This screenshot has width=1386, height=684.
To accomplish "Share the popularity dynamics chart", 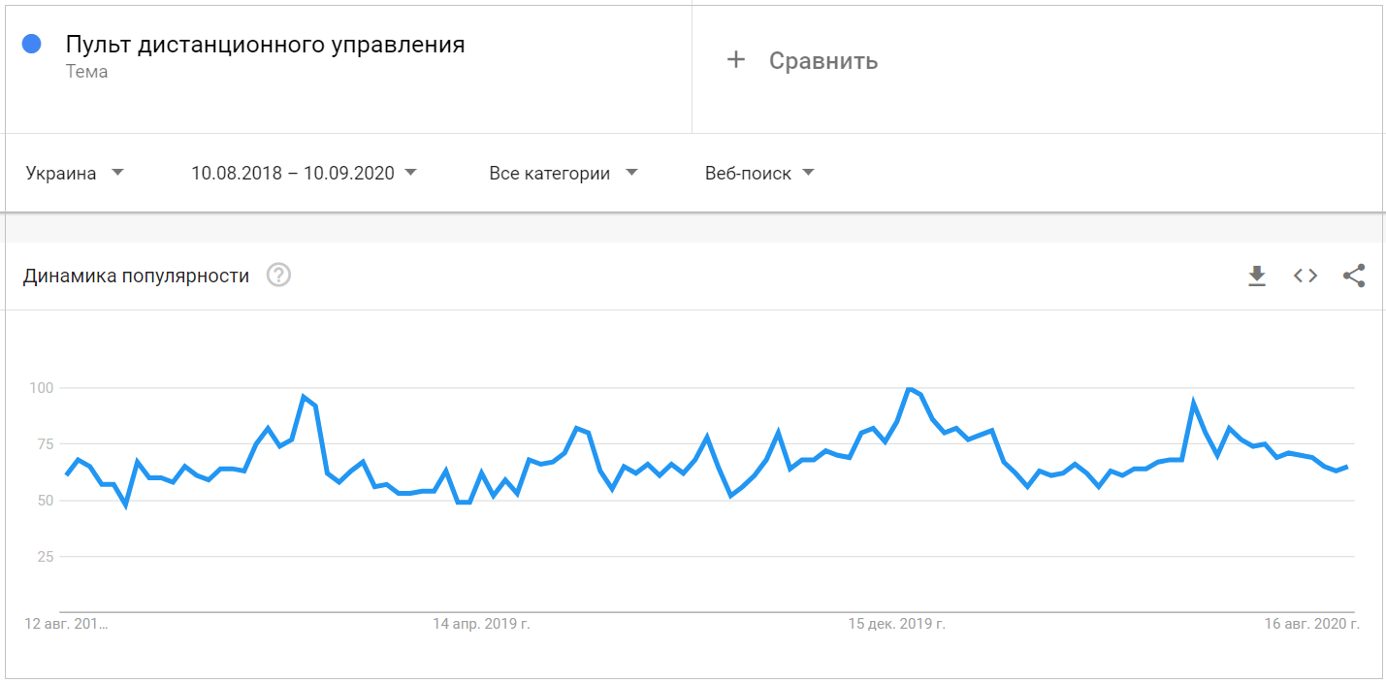I will pyautogui.click(x=1354, y=276).
